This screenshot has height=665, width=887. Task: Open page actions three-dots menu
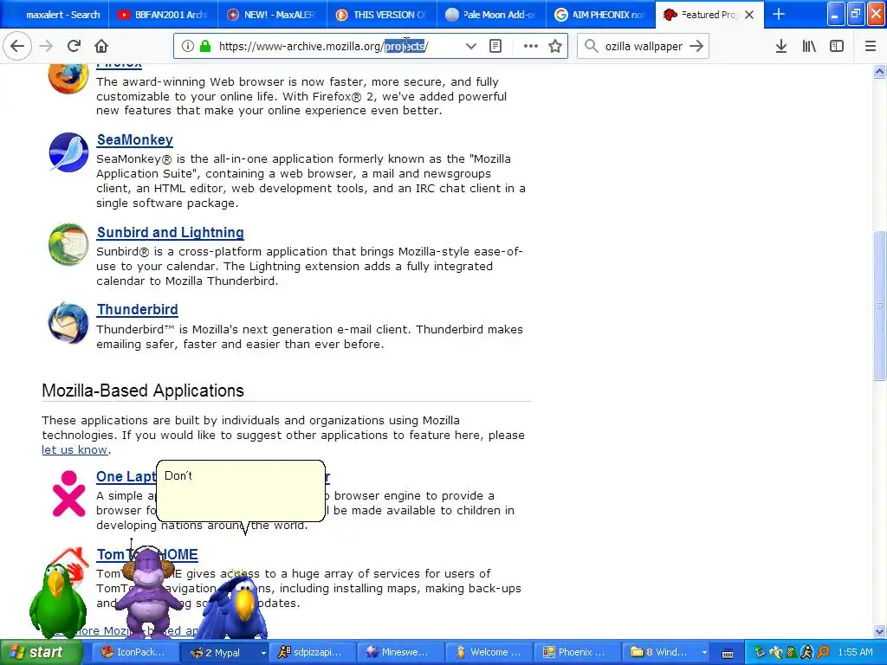(530, 47)
